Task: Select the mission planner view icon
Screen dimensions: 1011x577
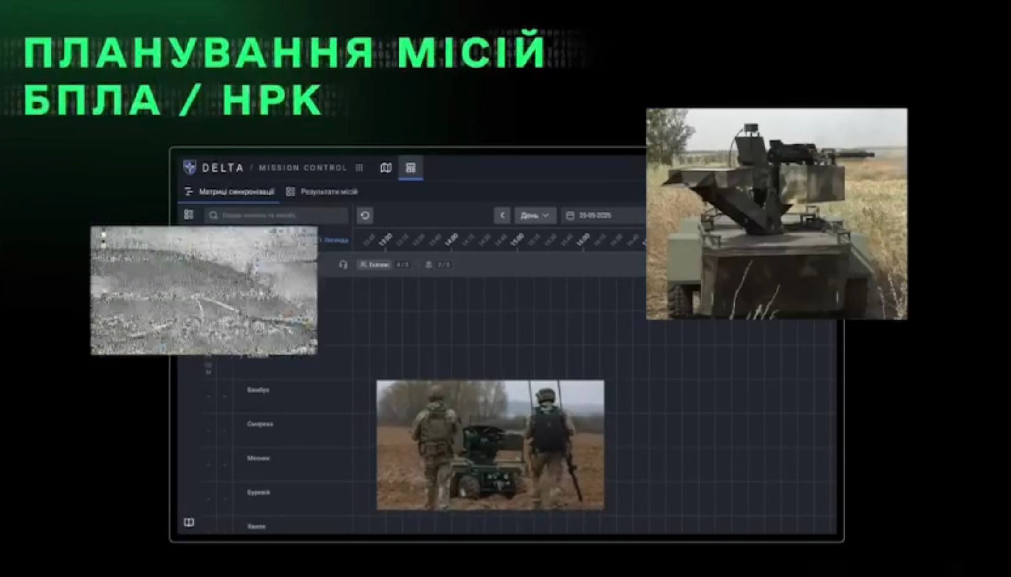Action: [x=410, y=168]
